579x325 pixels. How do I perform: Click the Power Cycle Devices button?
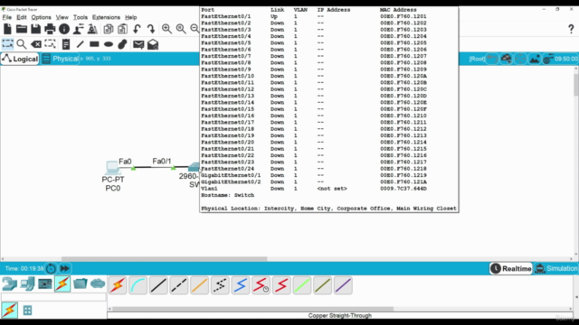(51, 269)
